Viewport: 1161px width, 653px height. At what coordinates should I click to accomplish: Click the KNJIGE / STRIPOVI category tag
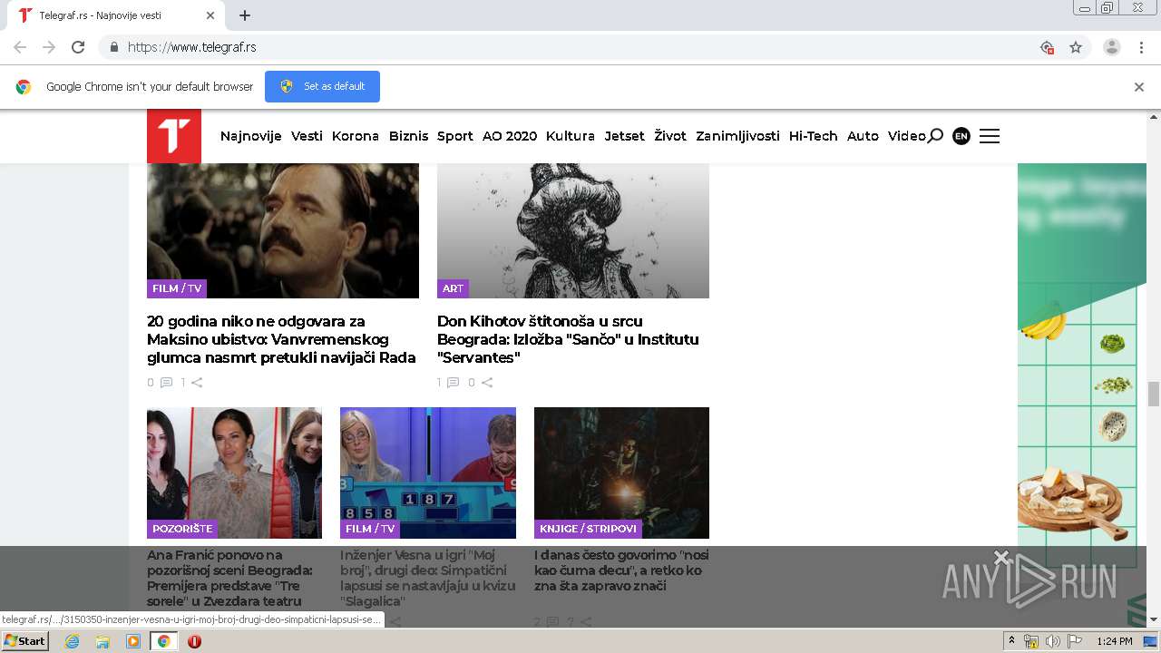(x=588, y=529)
